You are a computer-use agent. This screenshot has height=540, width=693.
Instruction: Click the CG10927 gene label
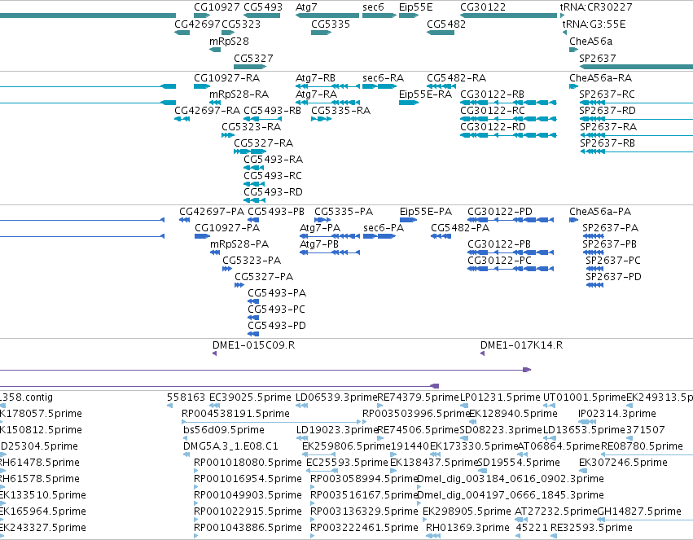tap(217, 7)
